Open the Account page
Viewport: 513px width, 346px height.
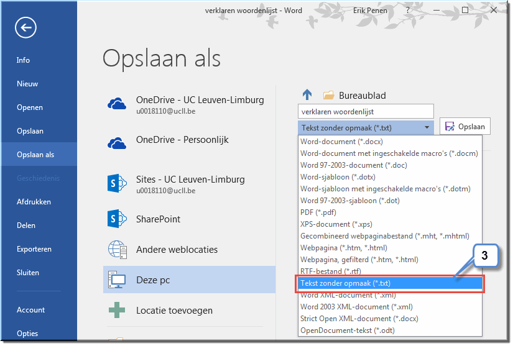click(x=30, y=310)
